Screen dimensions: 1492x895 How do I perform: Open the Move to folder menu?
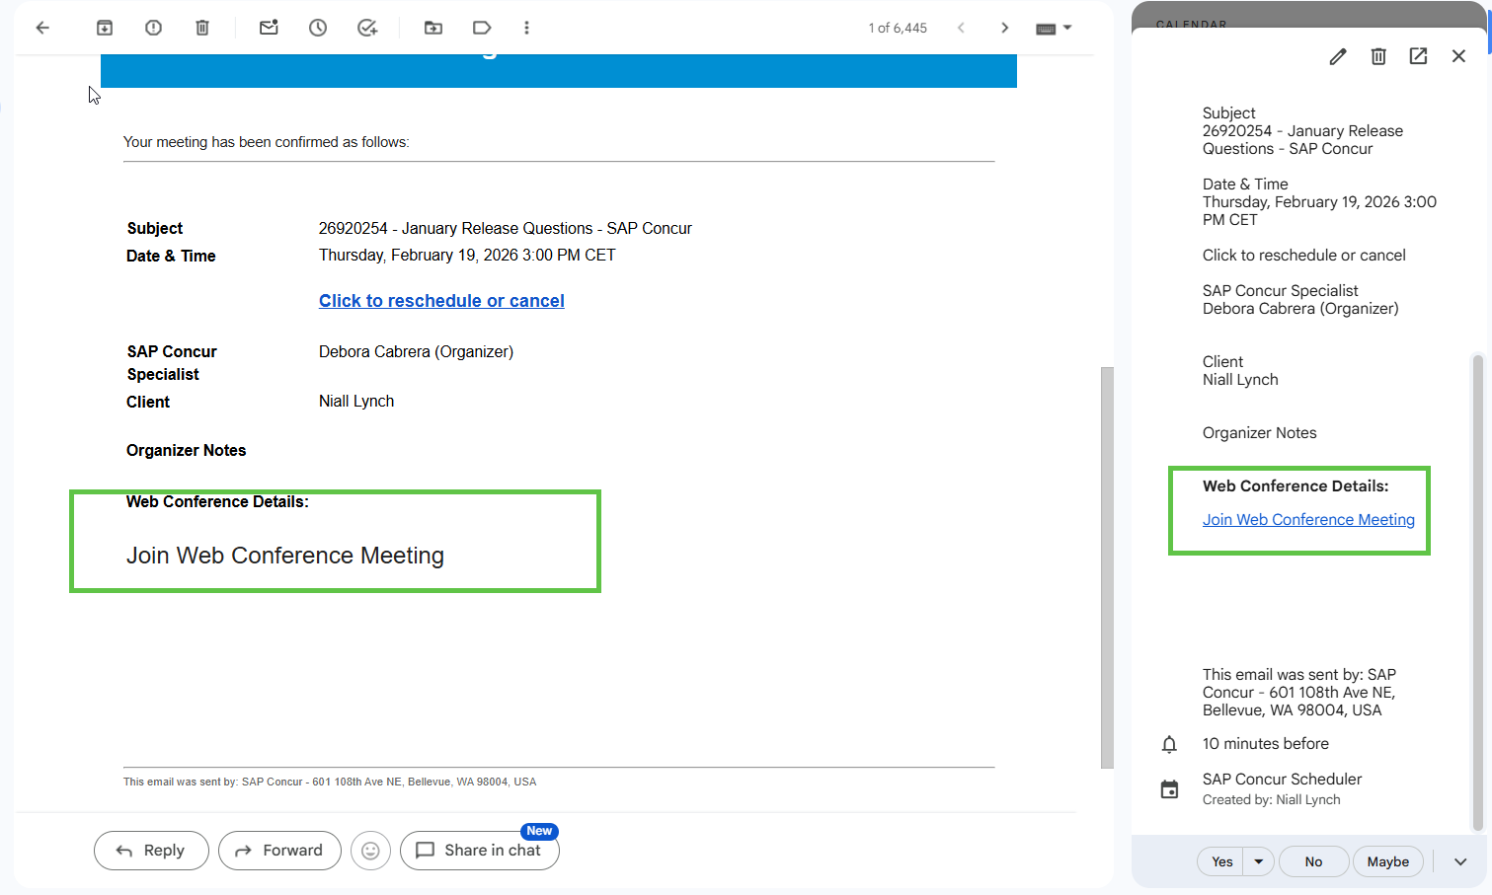pos(433,28)
